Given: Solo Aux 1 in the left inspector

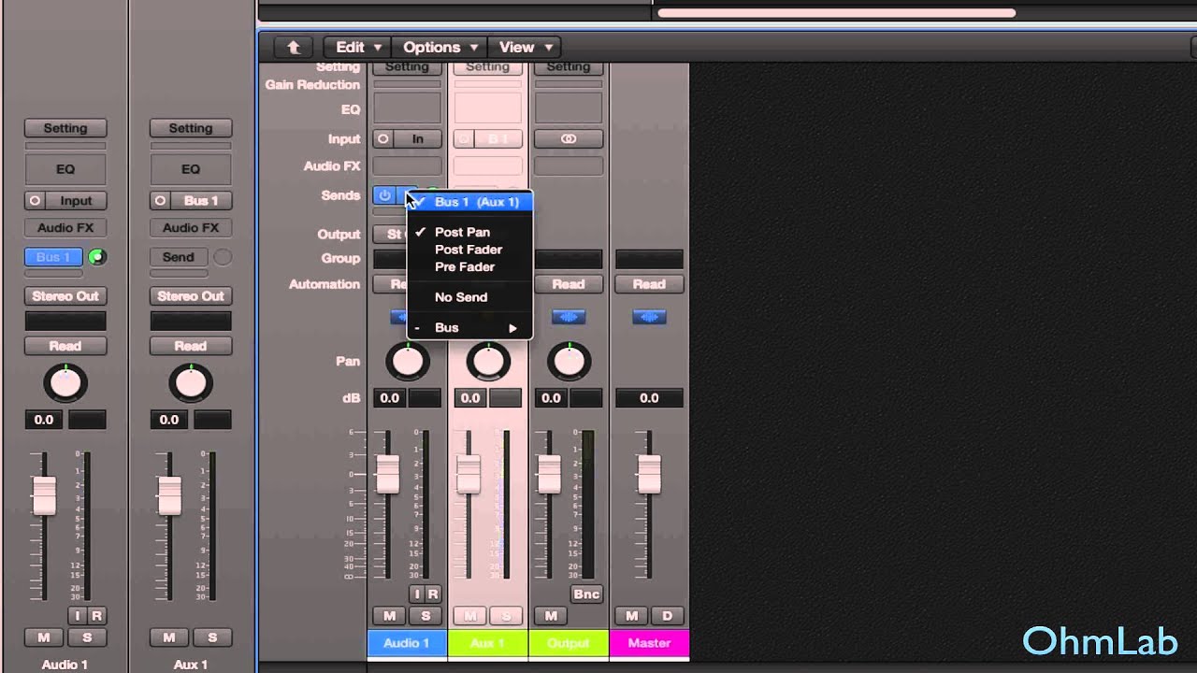Looking at the screenshot, I should coord(212,637).
